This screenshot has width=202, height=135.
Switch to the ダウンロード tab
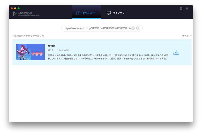click(86, 13)
